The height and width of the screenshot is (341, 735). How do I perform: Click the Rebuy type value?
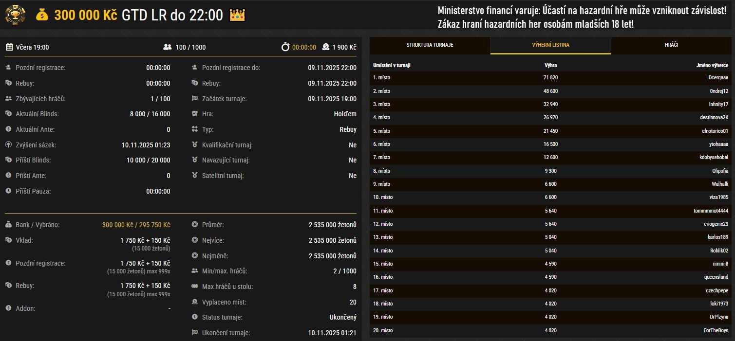tap(348, 129)
